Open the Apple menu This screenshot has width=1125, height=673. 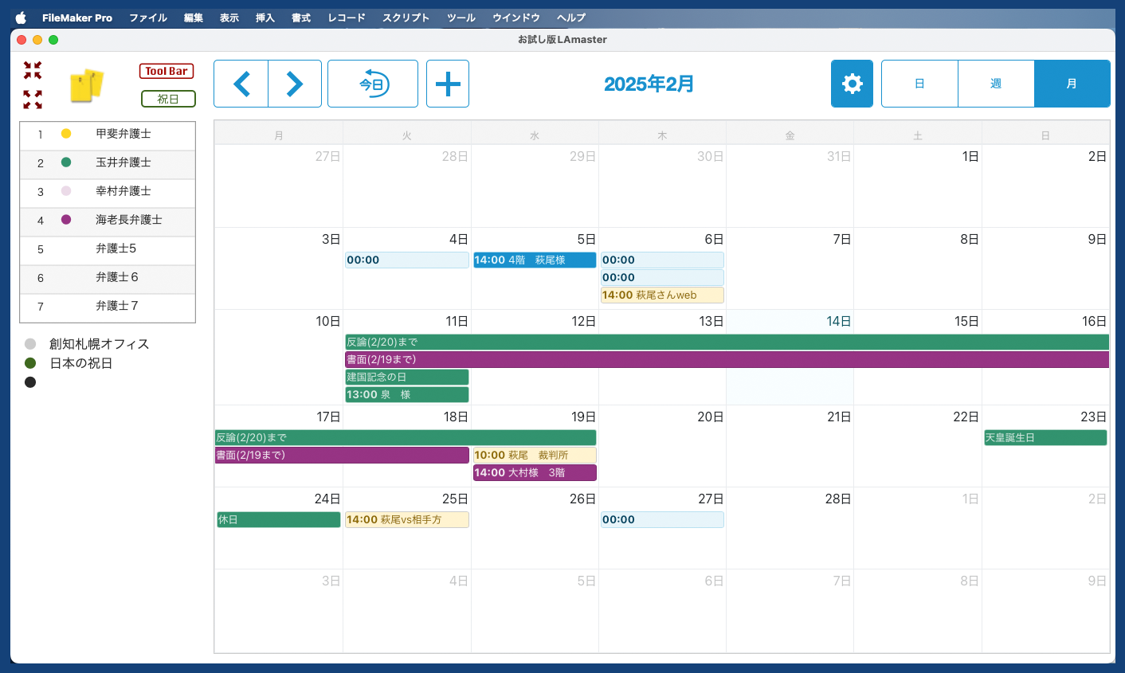pos(21,18)
